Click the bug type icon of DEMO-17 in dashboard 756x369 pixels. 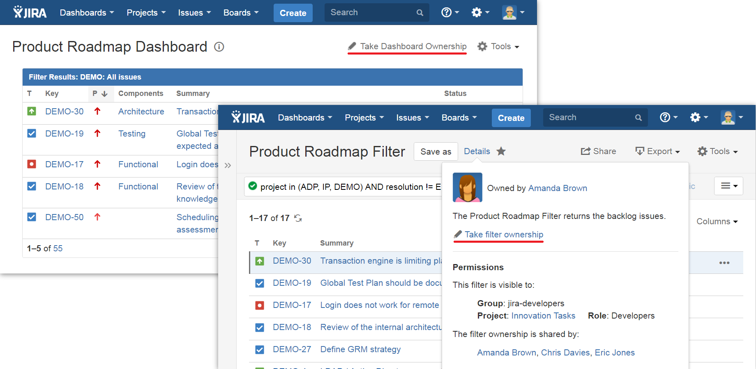[x=32, y=164]
